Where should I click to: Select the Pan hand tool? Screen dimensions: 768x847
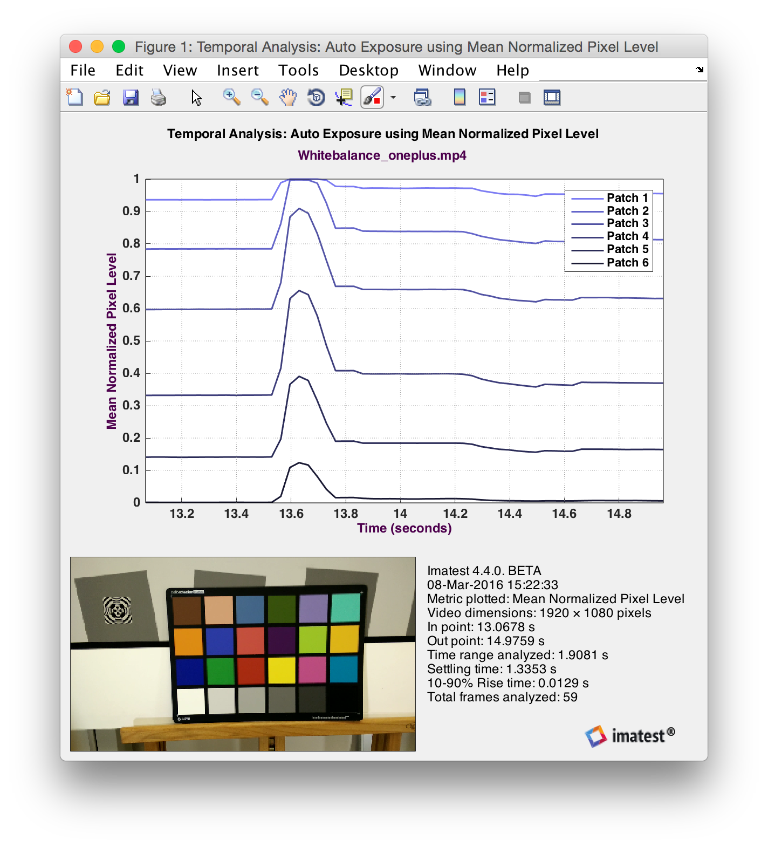pos(288,98)
